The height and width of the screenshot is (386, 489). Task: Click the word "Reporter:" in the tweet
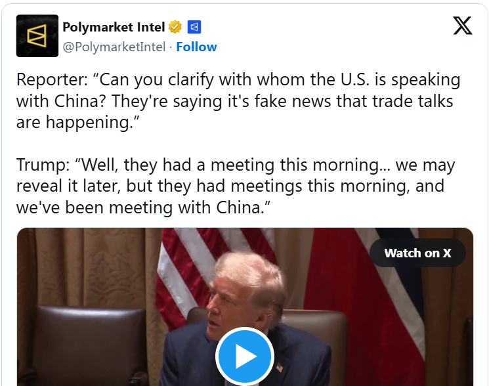tap(54, 81)
